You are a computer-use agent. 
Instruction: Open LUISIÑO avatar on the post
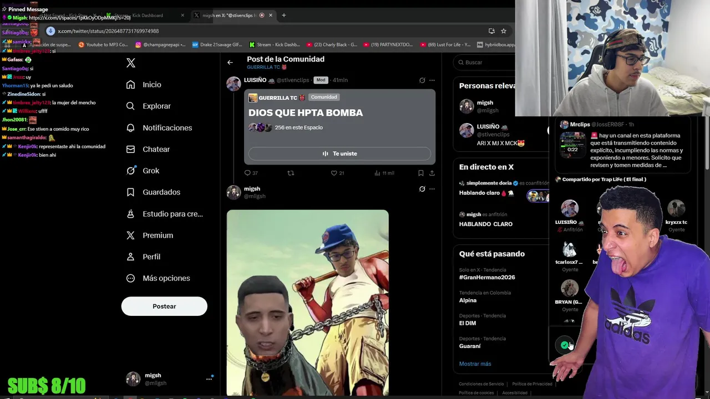(x=234, y=84)
